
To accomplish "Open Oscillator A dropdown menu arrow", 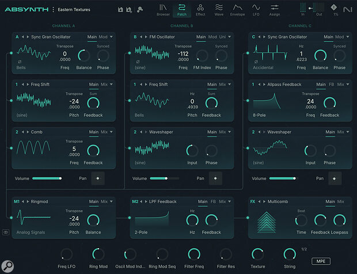I will point(111,37).
